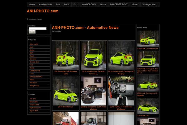Image resolution: width=187 pixels, height=125 pixels.
Task: Open the August 2014 archive
Action: [x=34, y=111]
